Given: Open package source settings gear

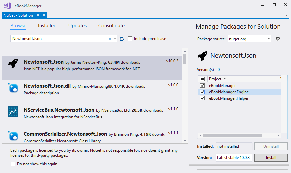Looking at the screenshot, I should pos(278,39).
